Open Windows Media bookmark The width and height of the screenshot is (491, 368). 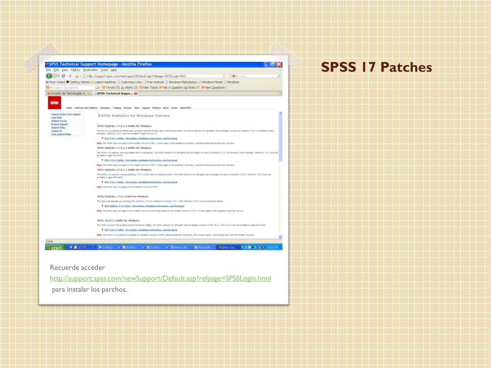(x=210, y=82)
